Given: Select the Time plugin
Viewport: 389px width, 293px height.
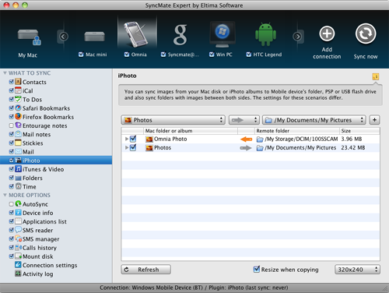Looking at the screenshot, I should [29, 186].
